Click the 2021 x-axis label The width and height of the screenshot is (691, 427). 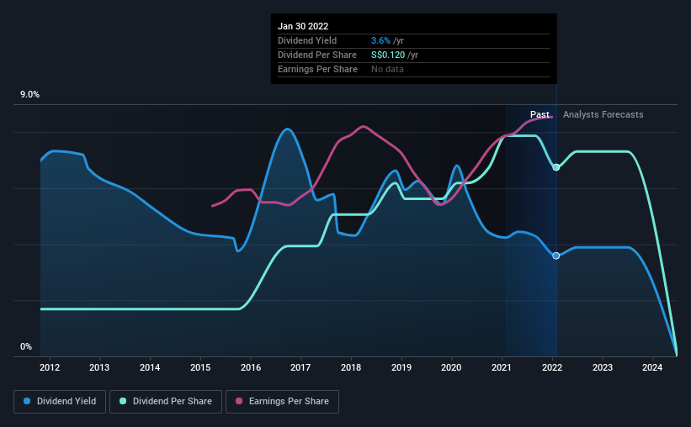[502, 367]
